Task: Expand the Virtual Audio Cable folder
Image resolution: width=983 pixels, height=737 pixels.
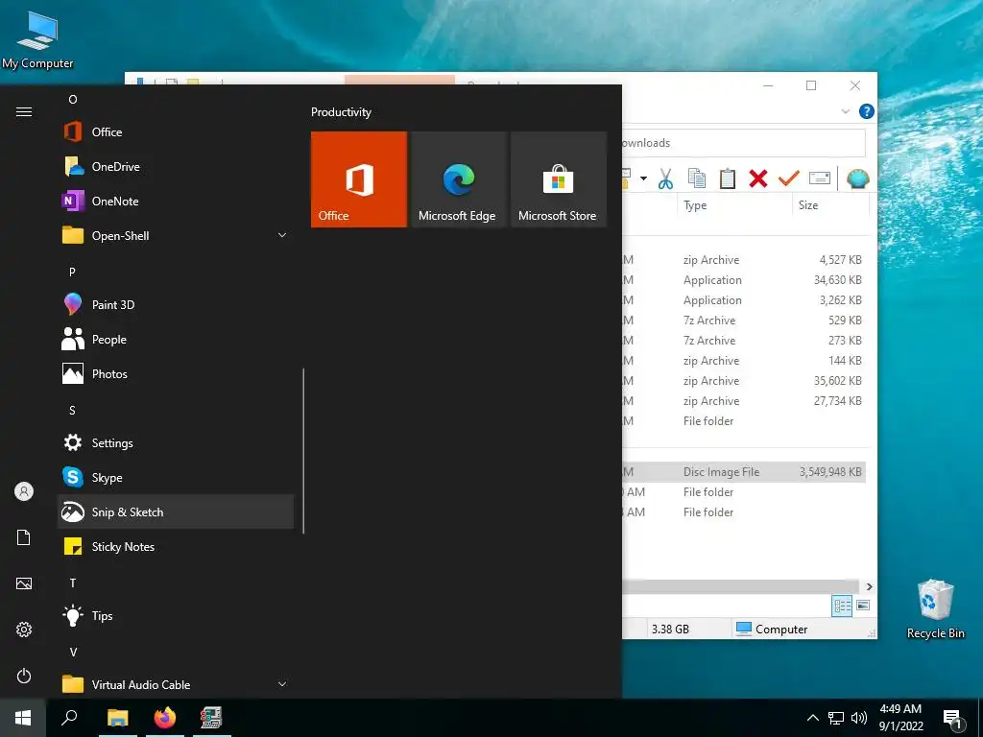Action: pos(176,684)
